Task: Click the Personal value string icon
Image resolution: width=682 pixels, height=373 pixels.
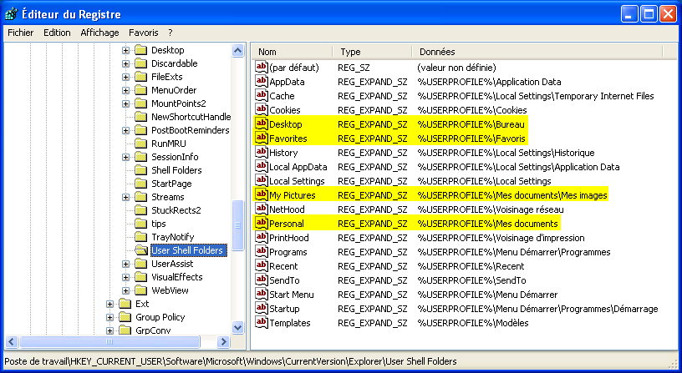Action: coord(261,223)
